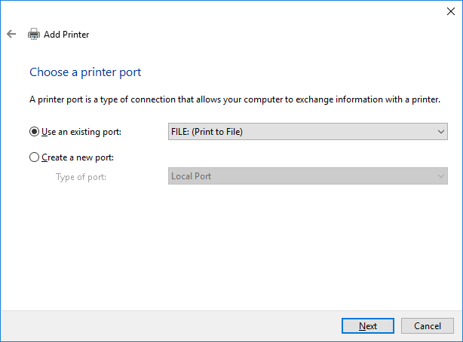Click the "FILE: (Print to File)" text value
Image resolution: width=463 pixels, height=342 pixels.
pyautogui.click(x=207, y=132)
